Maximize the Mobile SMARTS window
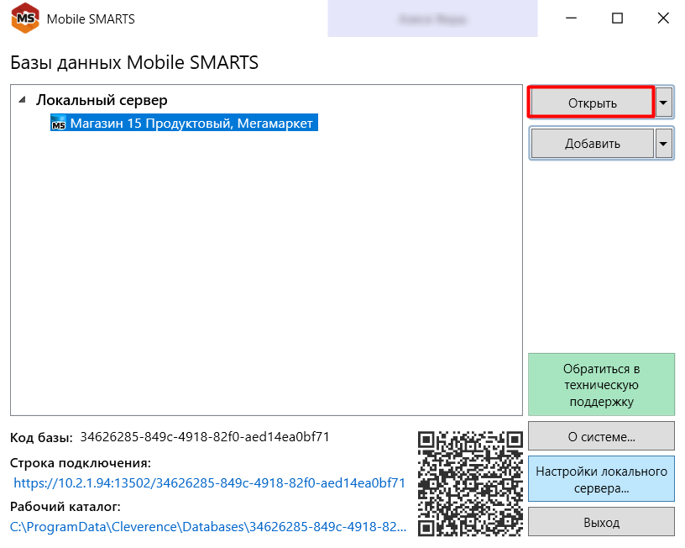Image resolution: width=685 pixels, height=548 pixels. 617,18
